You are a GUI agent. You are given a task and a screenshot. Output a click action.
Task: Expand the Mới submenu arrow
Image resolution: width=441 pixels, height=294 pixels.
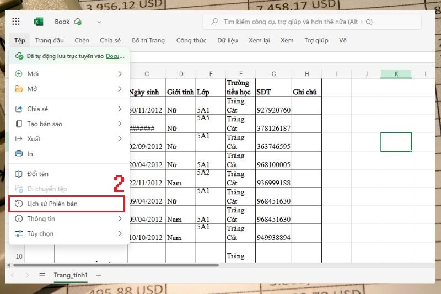coord(120,74)
